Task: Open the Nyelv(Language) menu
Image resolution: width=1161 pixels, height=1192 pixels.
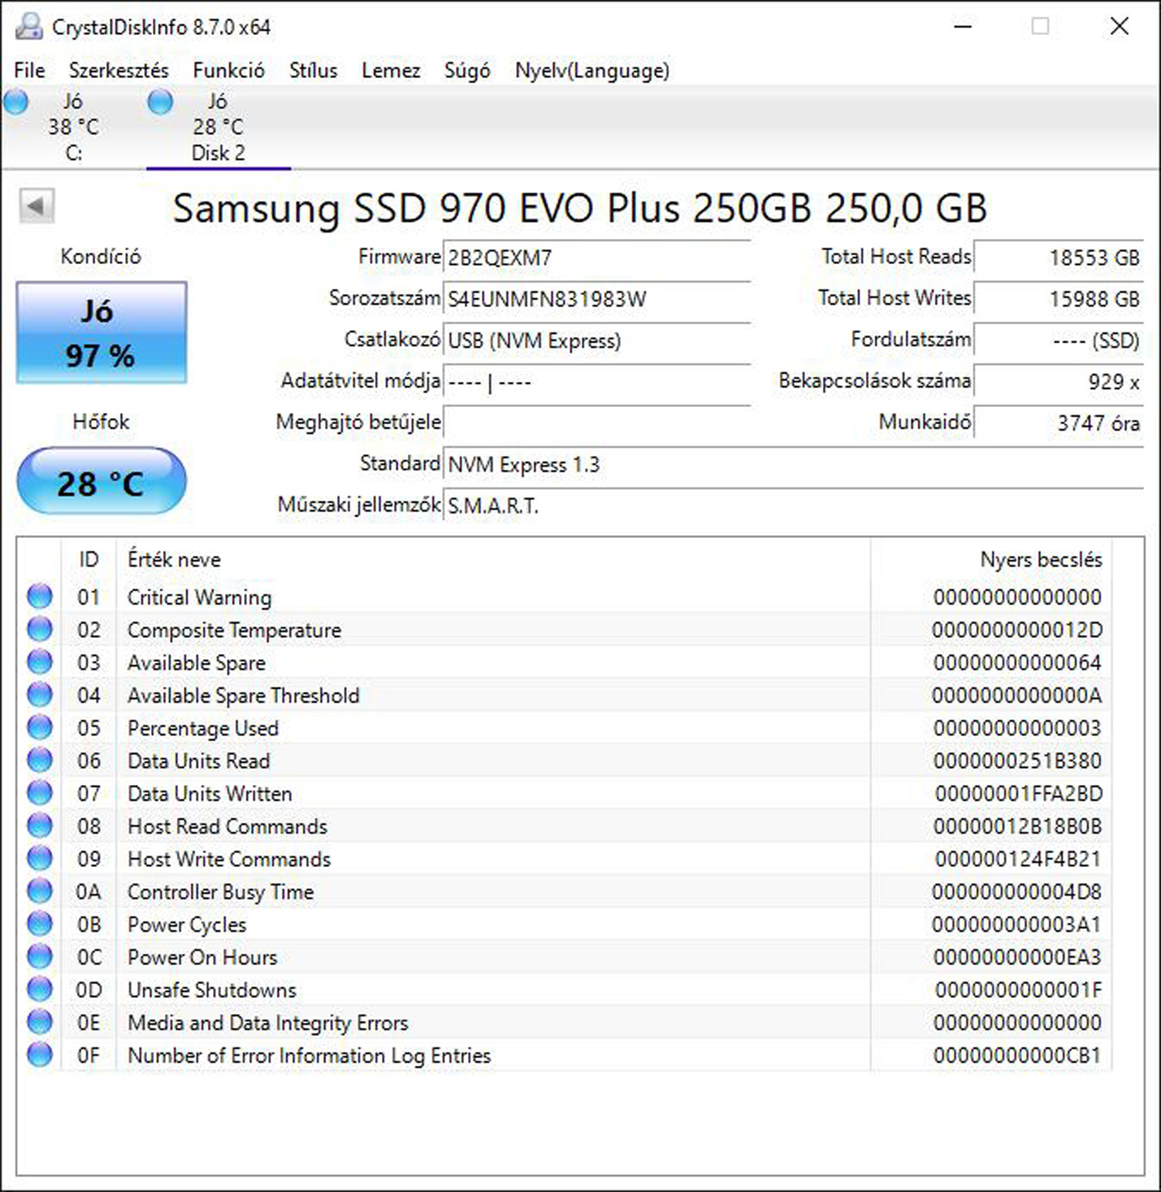Action: (592, 71)
